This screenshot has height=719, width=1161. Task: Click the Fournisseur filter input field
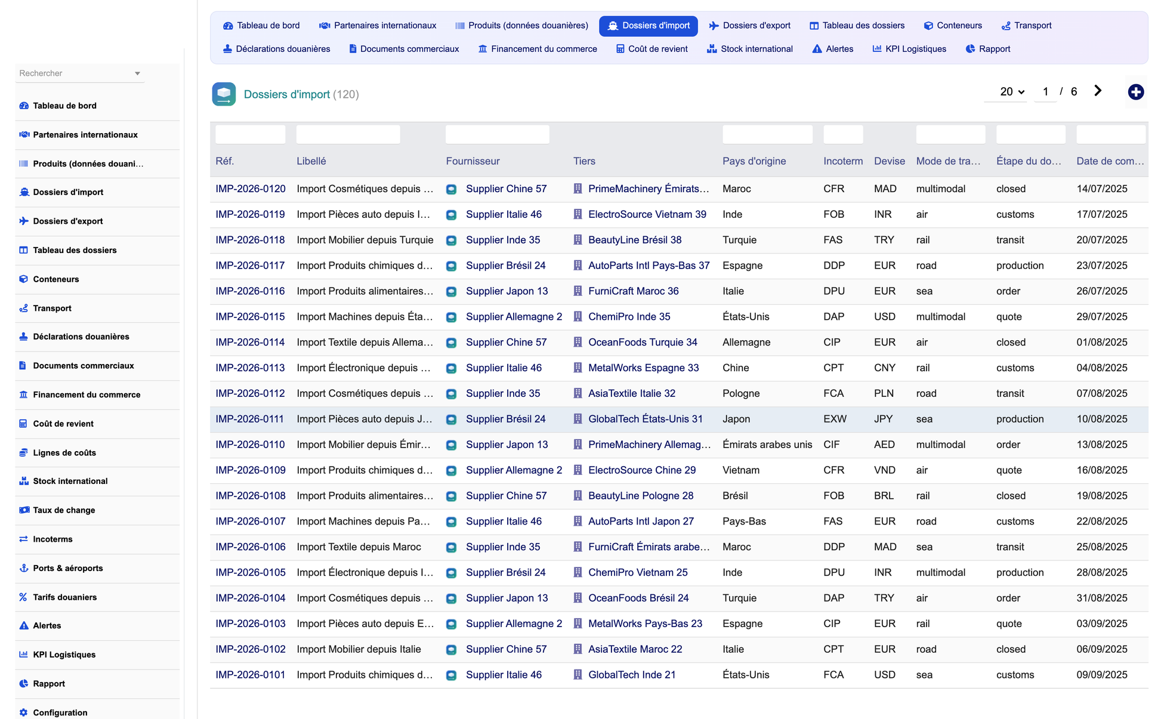pos(498,135)
